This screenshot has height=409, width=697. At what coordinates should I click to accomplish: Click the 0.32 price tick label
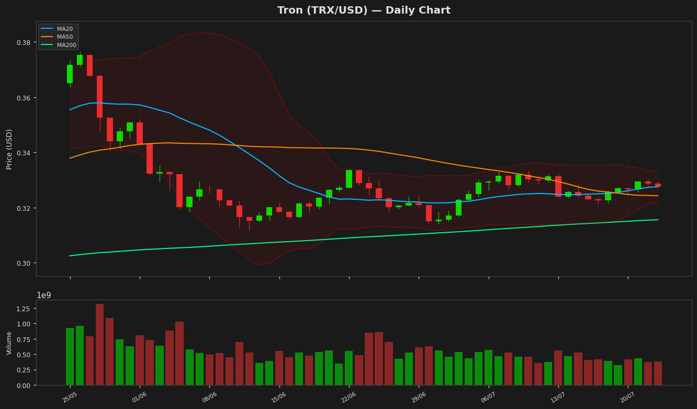25,208
